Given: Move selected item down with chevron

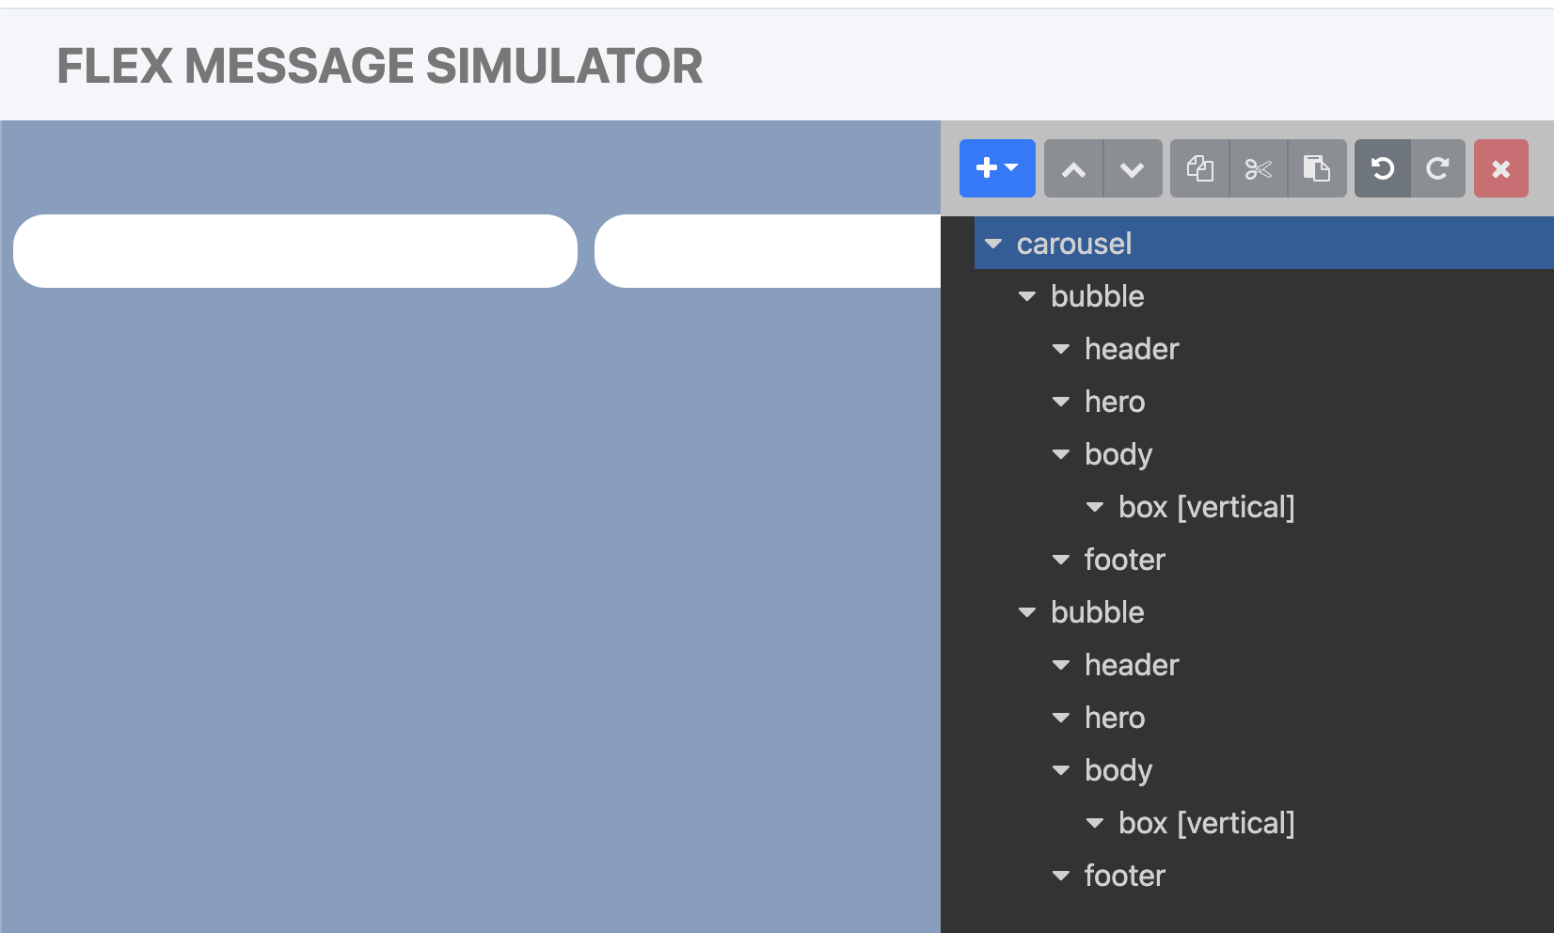Looking at the screenshot, I should pos(1133,168).
